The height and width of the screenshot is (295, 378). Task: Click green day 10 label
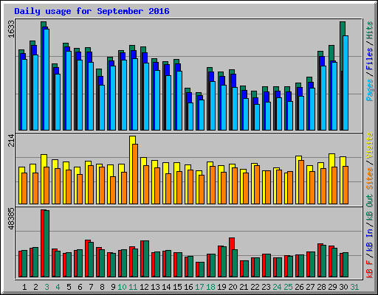coord(122,287)
